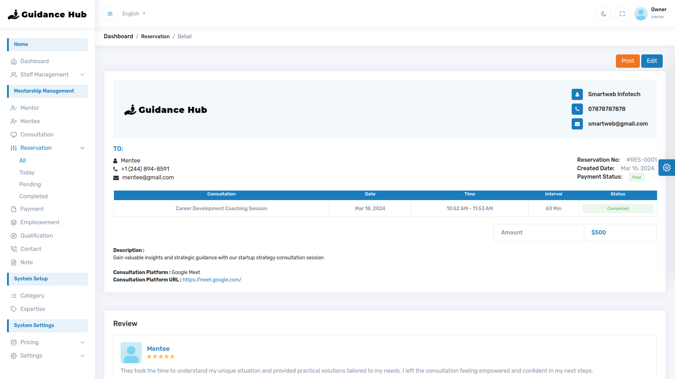Click the Owner profile avatar
675x379 pixels.
(641, 14)
